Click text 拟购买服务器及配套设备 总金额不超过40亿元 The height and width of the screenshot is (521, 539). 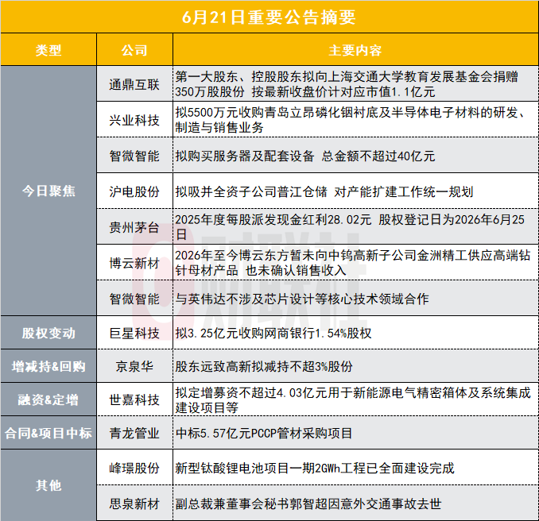click(x=305, y=156)
